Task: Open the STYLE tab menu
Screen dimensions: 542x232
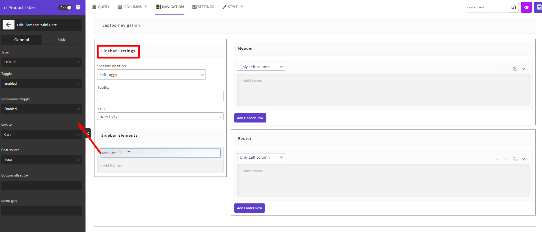Action: click(x=232, y=7)
